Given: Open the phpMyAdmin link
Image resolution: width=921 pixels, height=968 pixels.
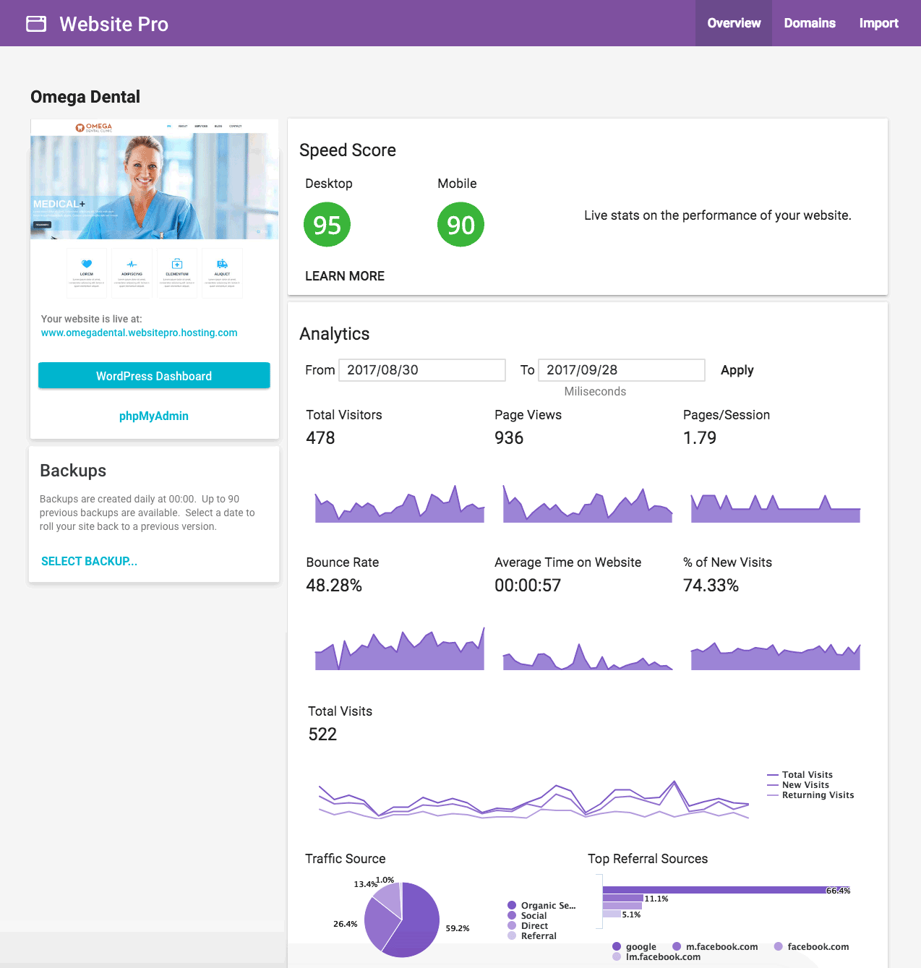Looking at the screenshot, I should click(154, 416).
